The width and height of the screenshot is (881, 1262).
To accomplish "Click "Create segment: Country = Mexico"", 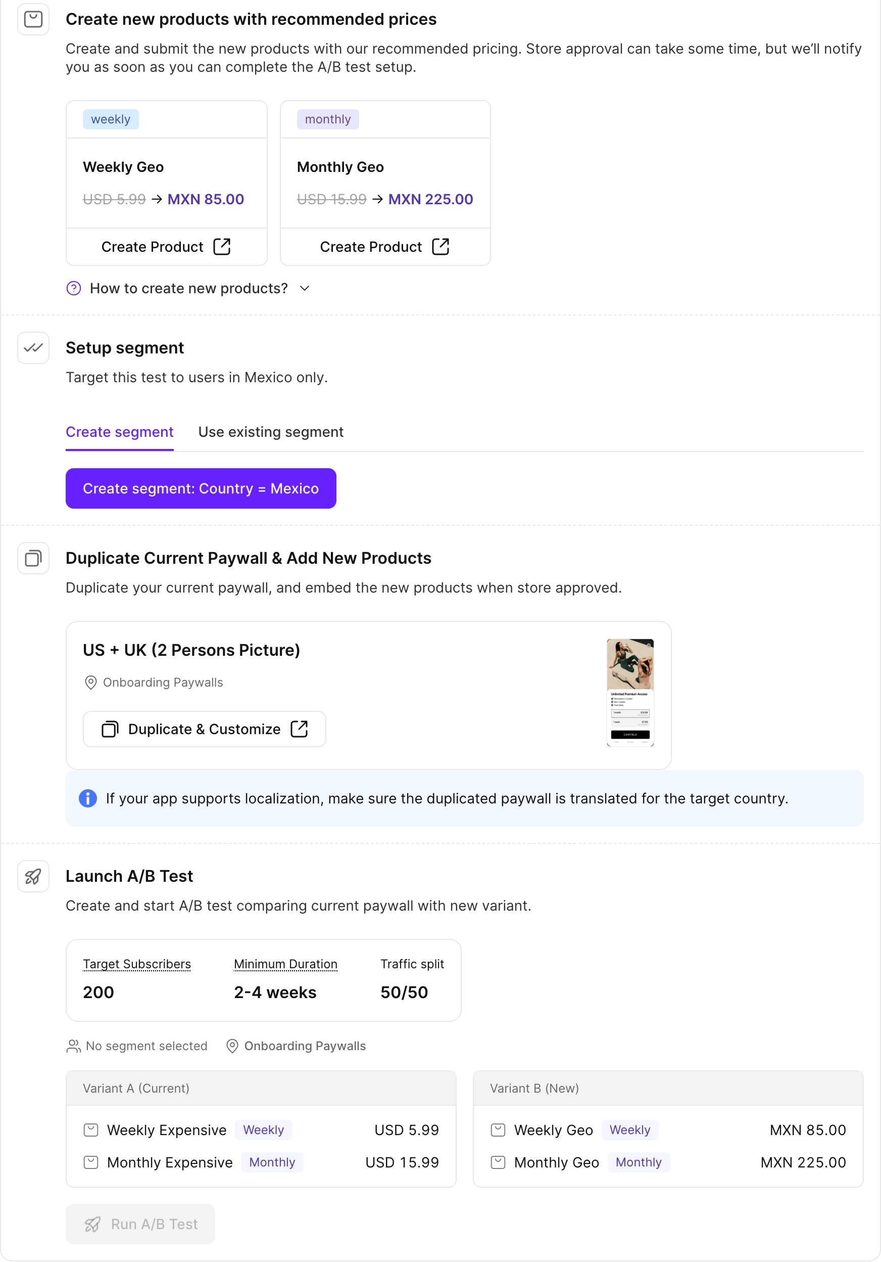I will [x=201, y=488].
